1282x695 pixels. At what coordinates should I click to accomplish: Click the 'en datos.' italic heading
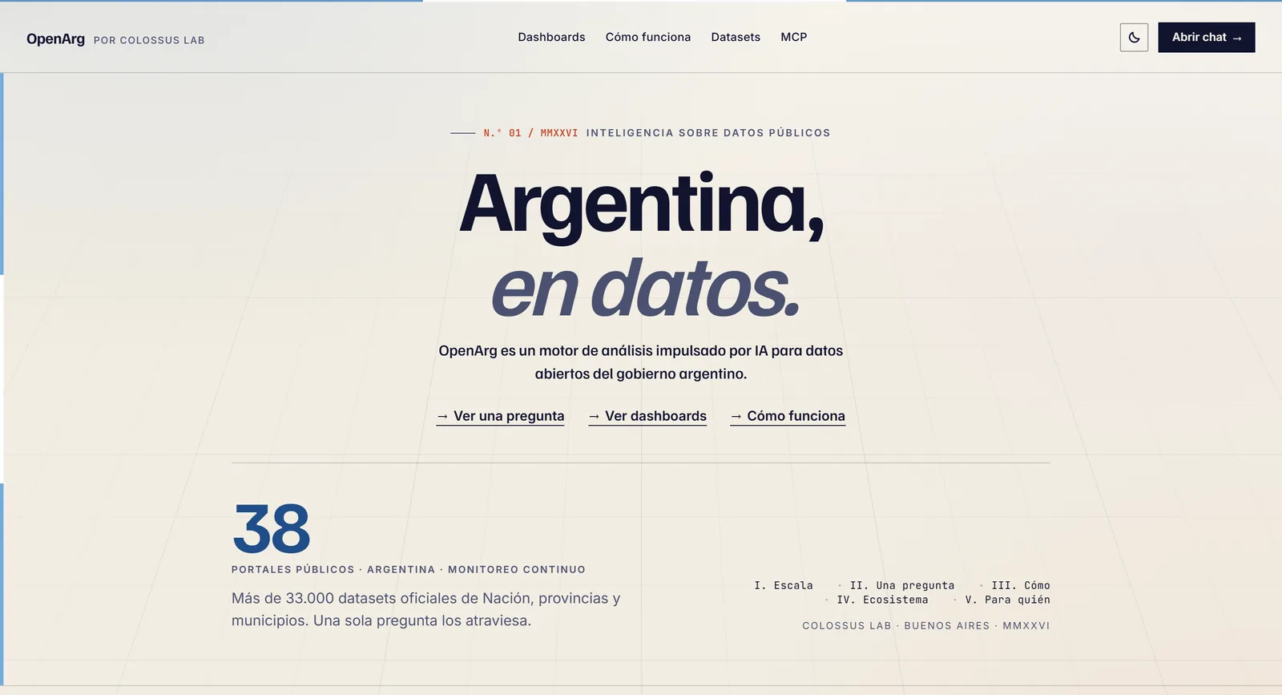tap(645, 288)
